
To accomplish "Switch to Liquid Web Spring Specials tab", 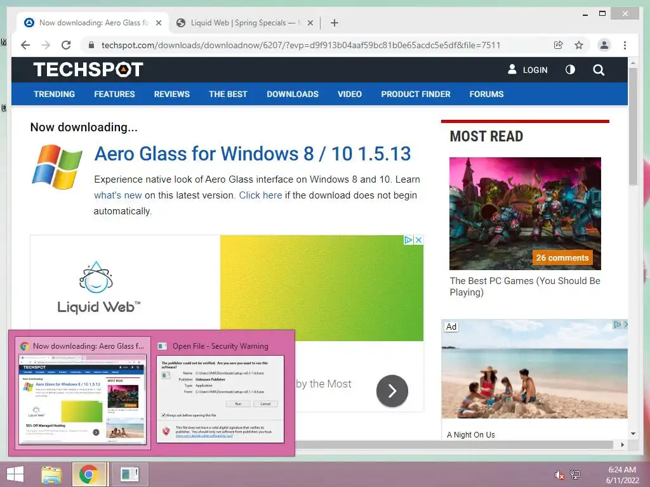I will tap(244, 23).
